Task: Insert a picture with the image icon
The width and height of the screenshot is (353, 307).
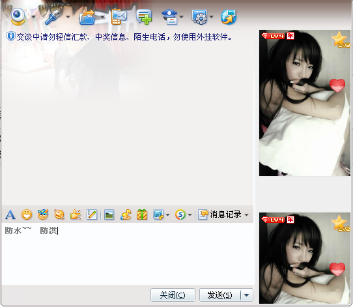Action: point(109,214)
